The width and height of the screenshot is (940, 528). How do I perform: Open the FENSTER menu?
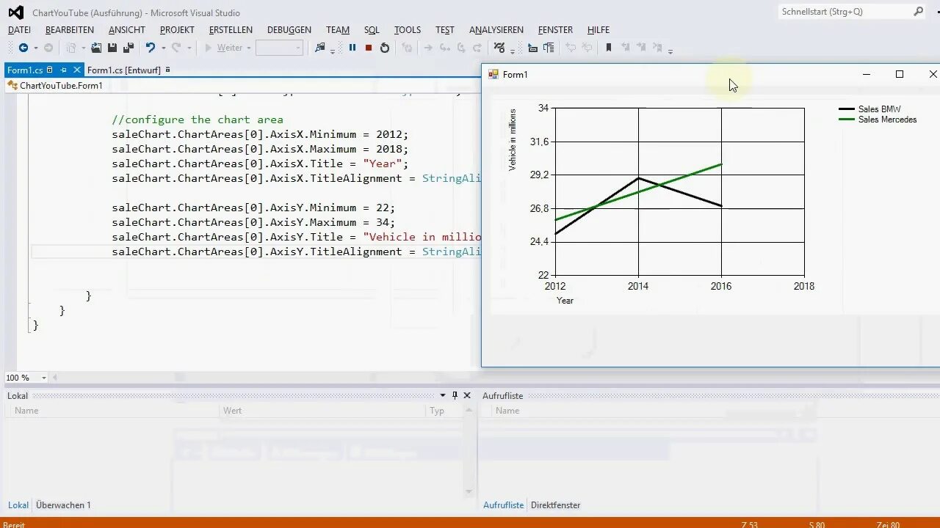[x=555, y=30]
